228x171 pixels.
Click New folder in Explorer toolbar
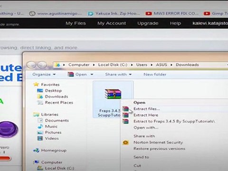[x=155, y=74]
